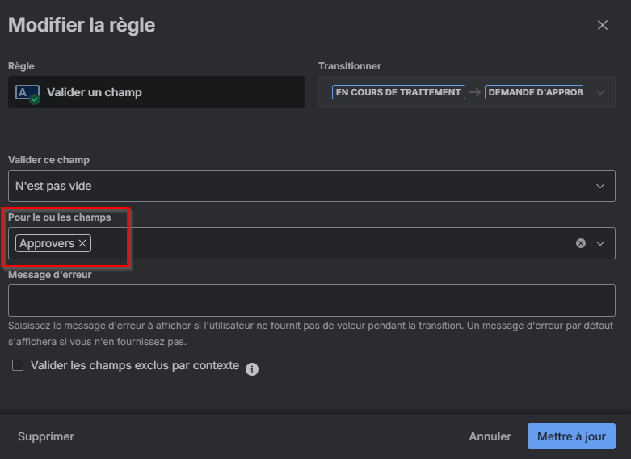Click empty space beside the Approvers tag

(323, 243)
